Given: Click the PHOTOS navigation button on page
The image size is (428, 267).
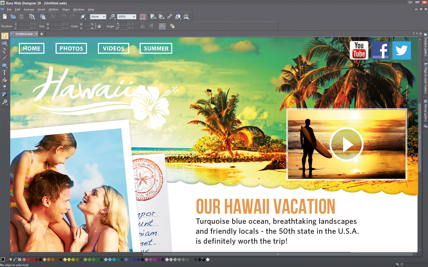Looking at the screenshot, I should coord(71,49).
